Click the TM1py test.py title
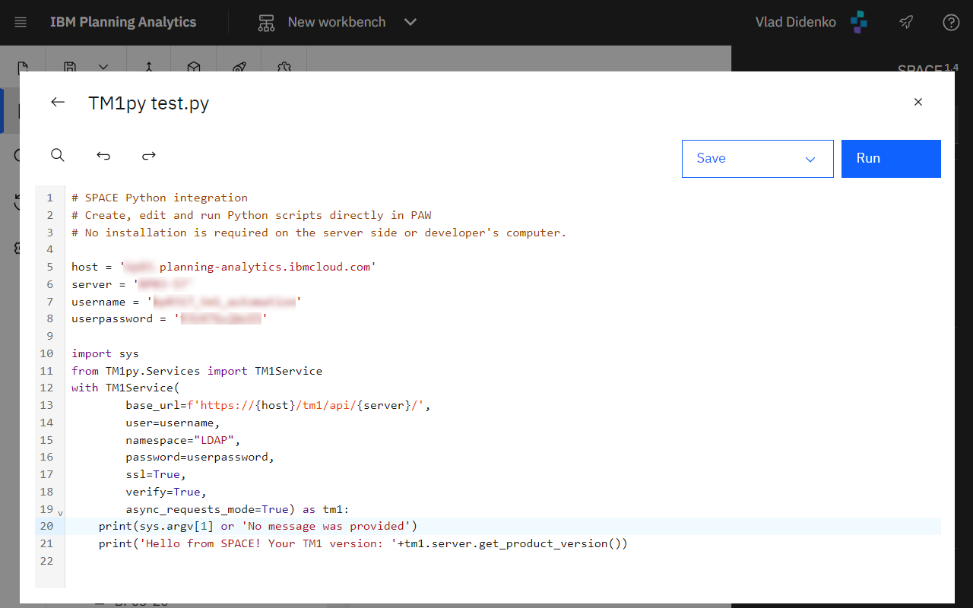 coord(149,103)
